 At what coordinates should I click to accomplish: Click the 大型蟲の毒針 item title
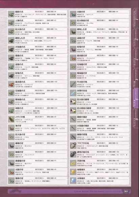pos(83,126)
